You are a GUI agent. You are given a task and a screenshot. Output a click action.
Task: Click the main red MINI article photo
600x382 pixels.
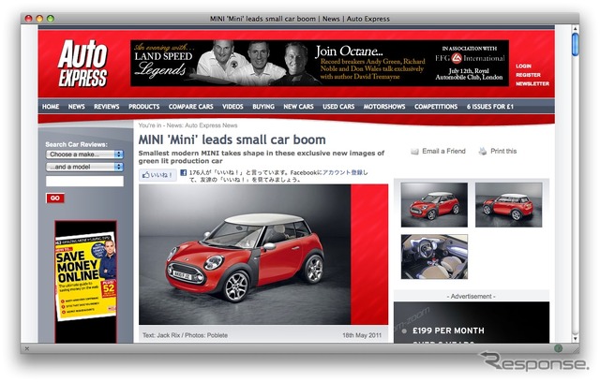point(263,255)
